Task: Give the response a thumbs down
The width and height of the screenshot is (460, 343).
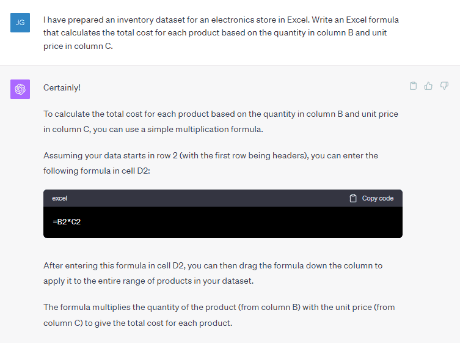Action: point(444,86)
